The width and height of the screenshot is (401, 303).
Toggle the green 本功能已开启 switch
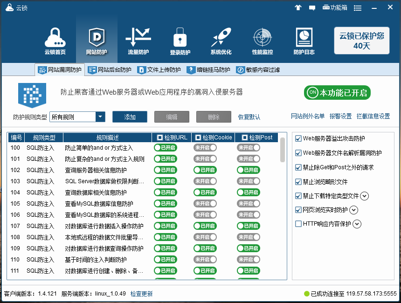(x=337, y=92)
